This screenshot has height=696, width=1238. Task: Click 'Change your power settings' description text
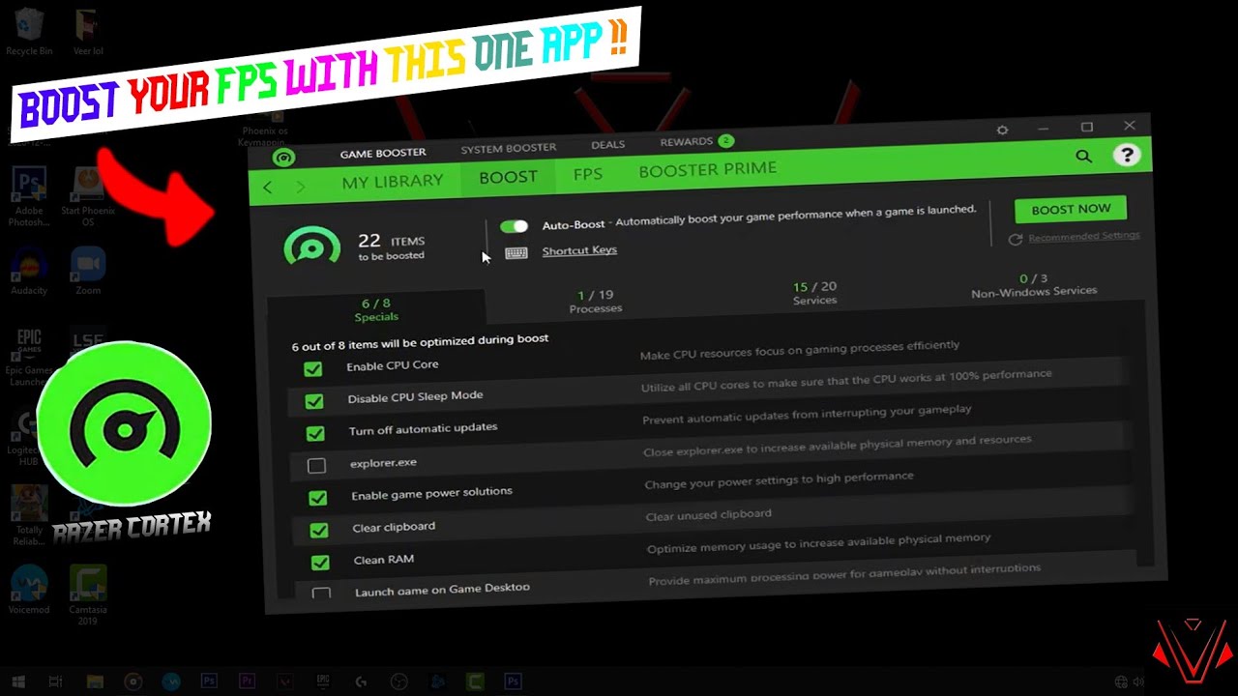tap(779, 480)
